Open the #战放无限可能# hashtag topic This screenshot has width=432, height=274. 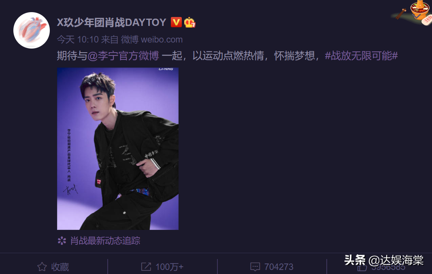(361, 55)
